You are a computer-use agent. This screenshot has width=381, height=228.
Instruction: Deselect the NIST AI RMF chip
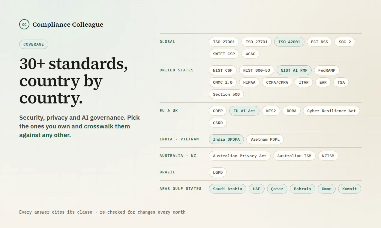[x=294, y=70]
